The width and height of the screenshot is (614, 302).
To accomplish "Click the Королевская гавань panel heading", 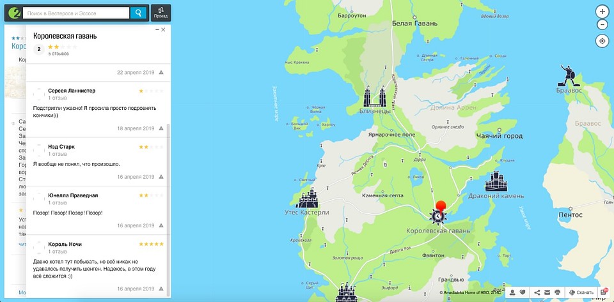I will [65, 36].
